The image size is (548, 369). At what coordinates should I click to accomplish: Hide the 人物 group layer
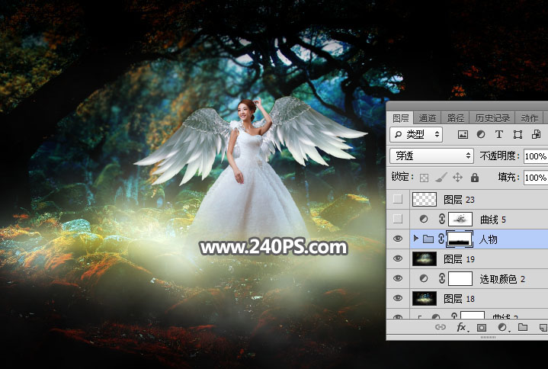[398, 239]
